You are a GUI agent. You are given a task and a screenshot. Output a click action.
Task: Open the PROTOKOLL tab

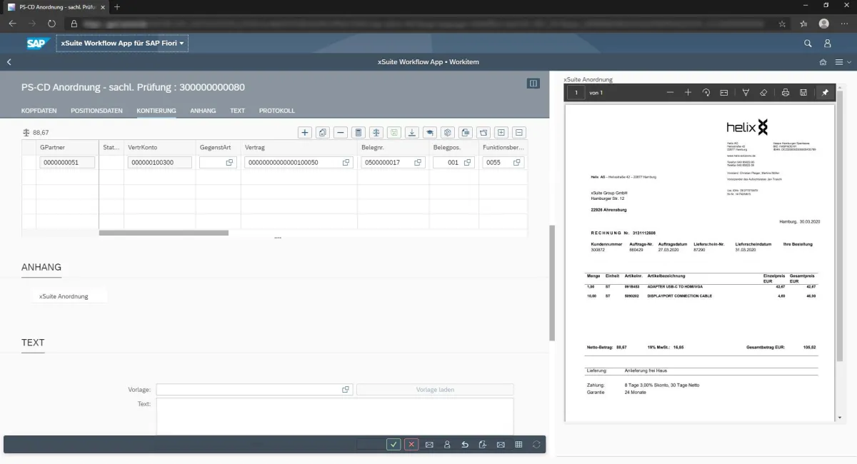coord(276,111)
